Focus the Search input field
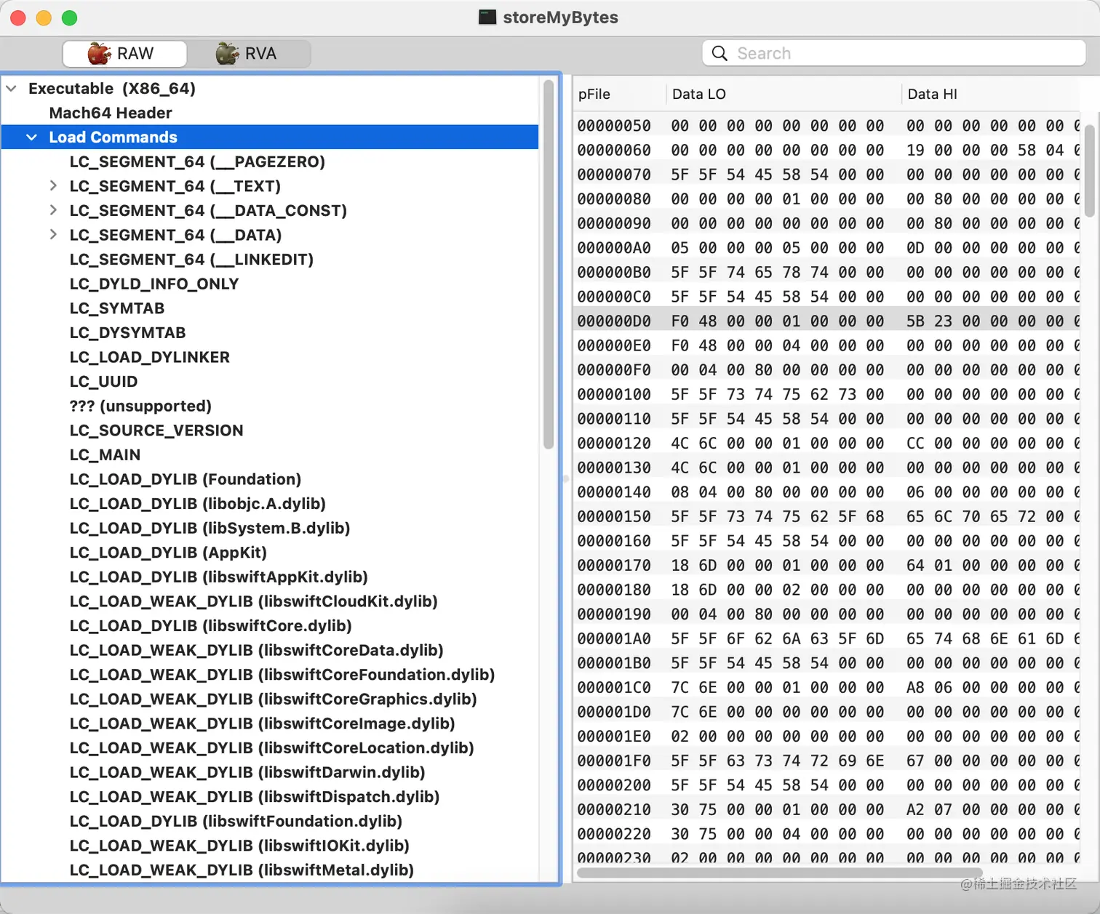Screen dimensions: 1100x914 pyautogui.click(x=894, y=53)
